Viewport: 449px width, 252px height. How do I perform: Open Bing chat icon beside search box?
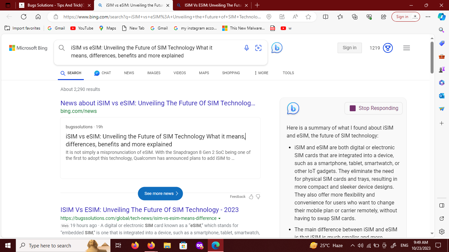coord(277,48)
